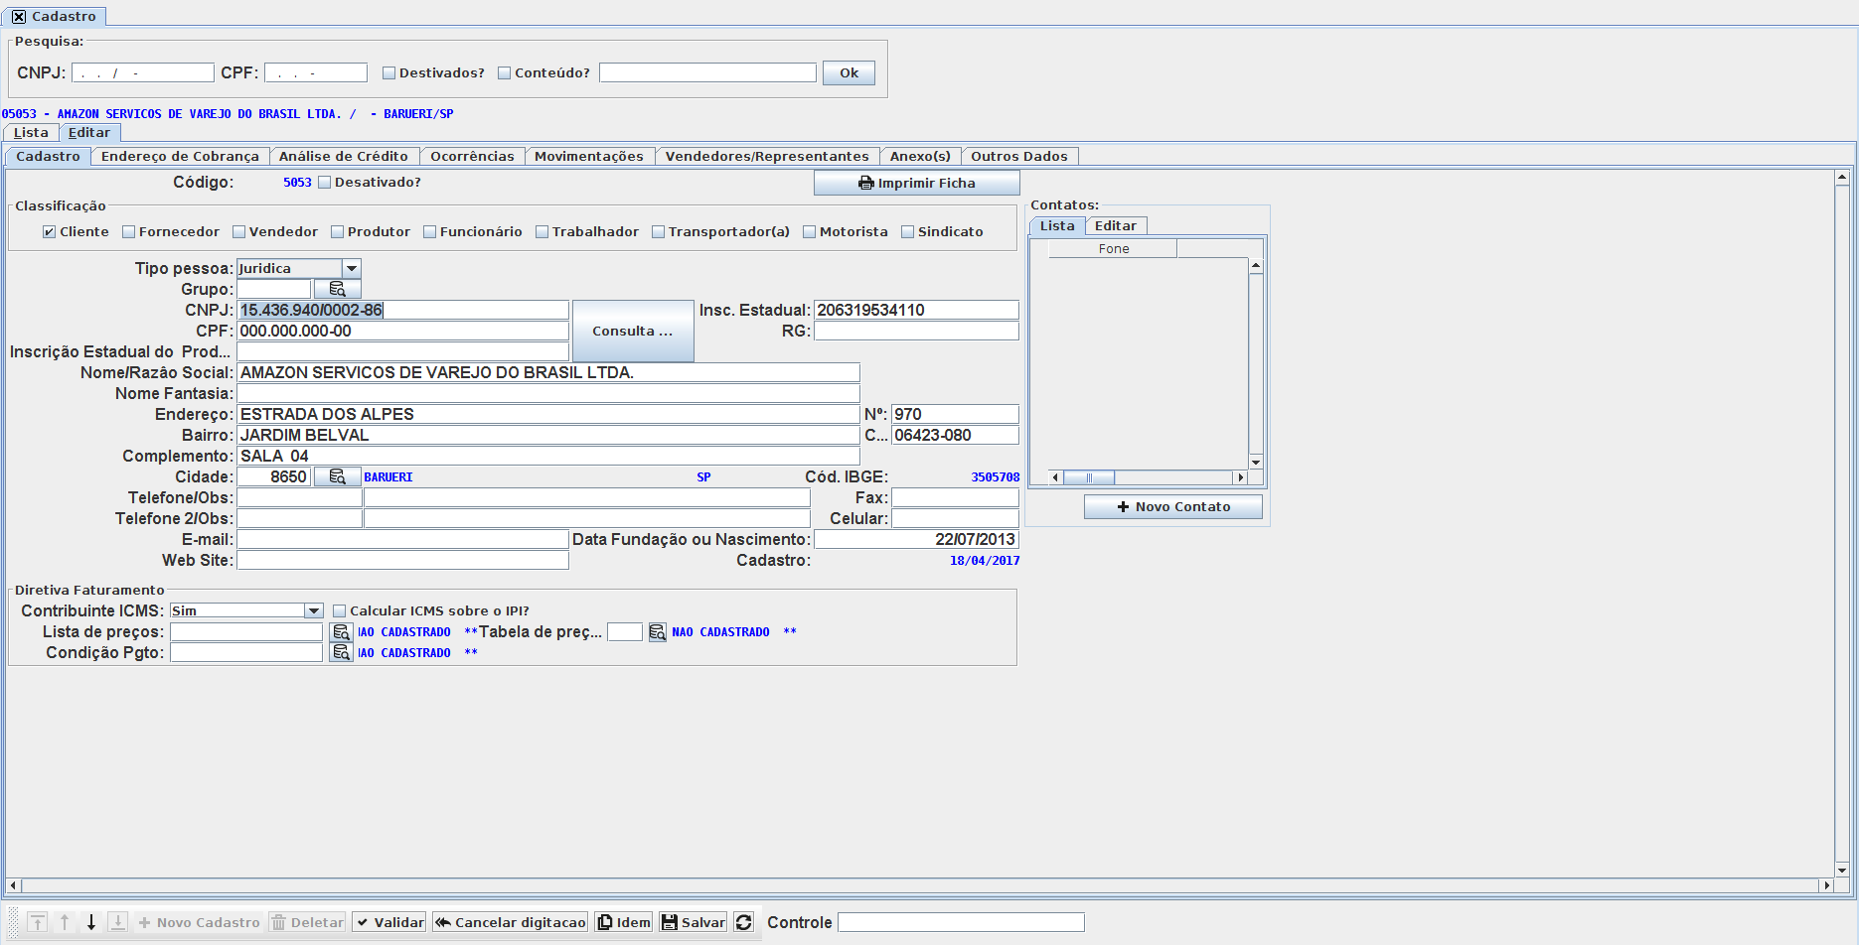
Task: Open the Ocorrências tab
Action: point(472,156)
